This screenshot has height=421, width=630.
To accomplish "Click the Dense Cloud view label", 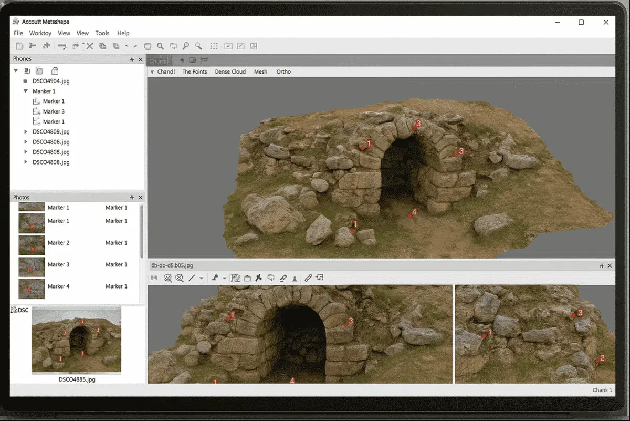I will (x=230, y=71).
